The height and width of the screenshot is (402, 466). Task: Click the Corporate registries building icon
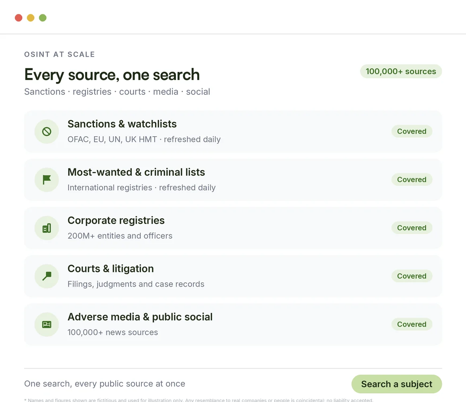click(x=47, y=228)
